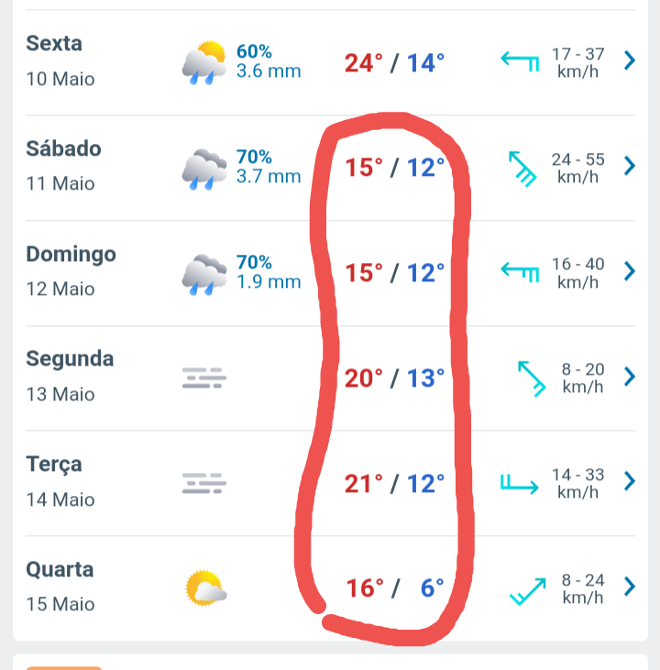Tap the rainy sun icon for Sexta
This screenshot has height=670, width=660.
[204, 63]
